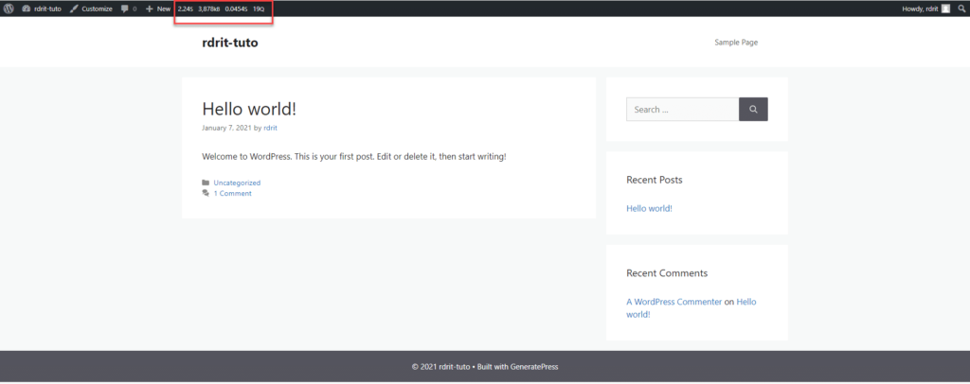Screen dimensions: 970x384
Task: Open the 1 Comment link
Action: click(232, 193)
